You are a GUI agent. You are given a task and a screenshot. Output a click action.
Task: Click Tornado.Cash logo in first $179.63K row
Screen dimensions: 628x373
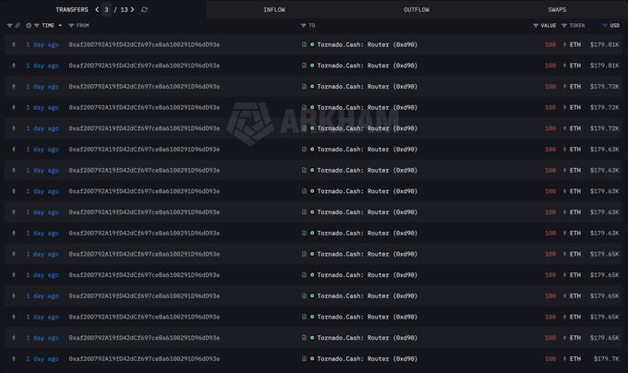312,150
